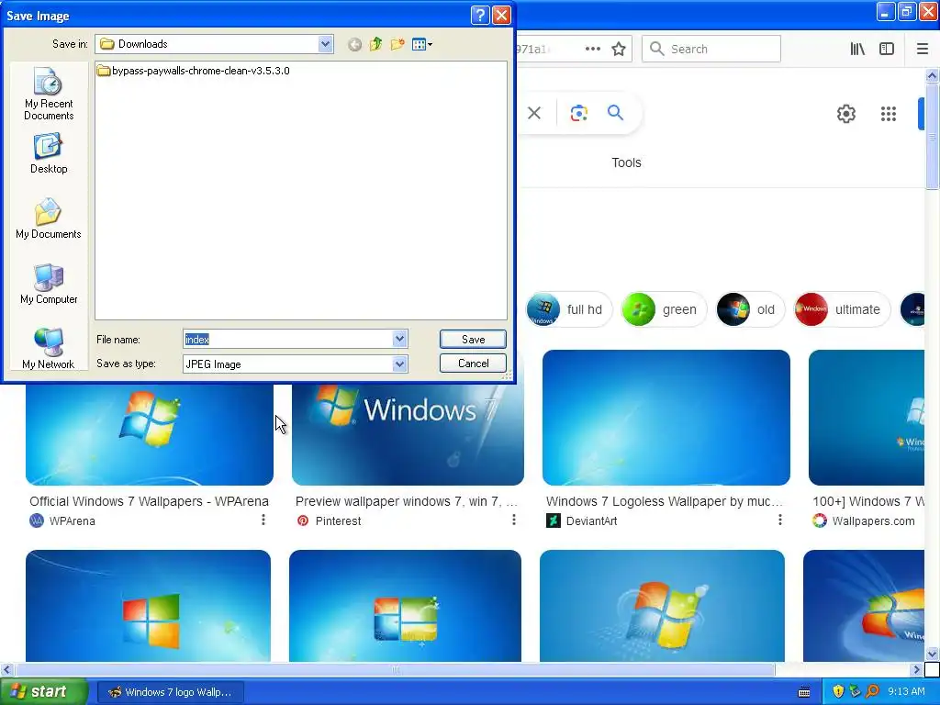Toggle the Firefox sidebar icon

887,50
